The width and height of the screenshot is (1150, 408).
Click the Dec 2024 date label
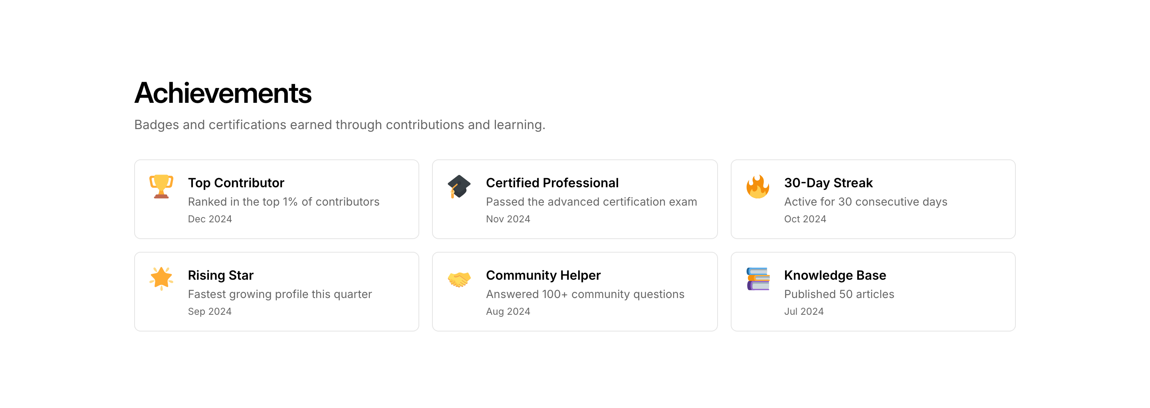[x=210, y=219]
